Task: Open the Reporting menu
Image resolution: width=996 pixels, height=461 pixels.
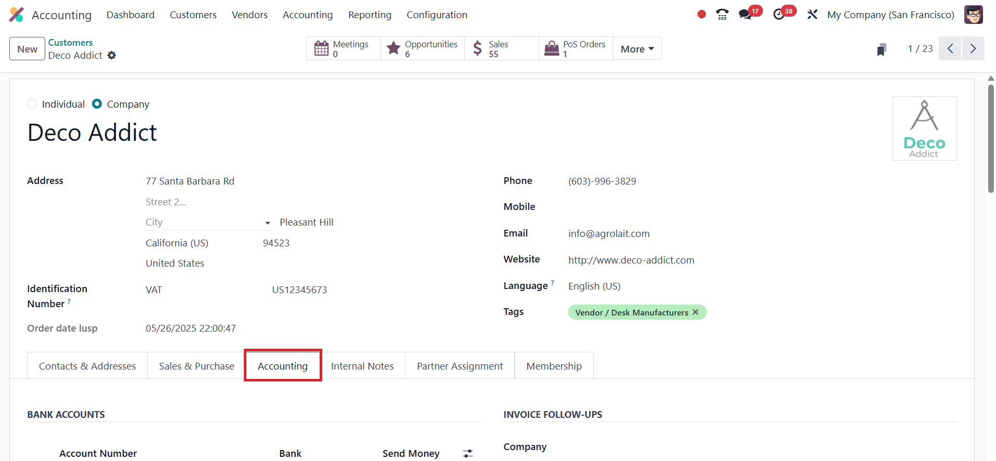Action: pyautogui.click(x=370, y=15)
